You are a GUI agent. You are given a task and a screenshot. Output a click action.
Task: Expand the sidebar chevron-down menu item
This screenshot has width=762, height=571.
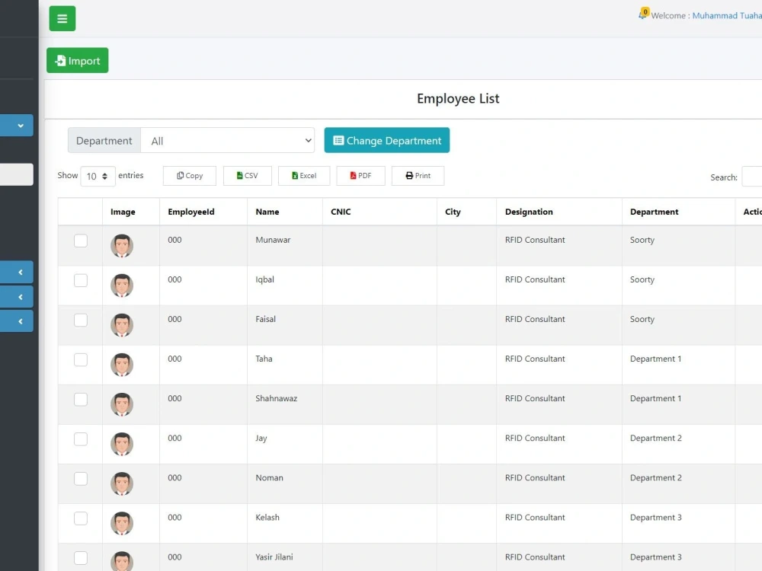[x=17, y=125]
